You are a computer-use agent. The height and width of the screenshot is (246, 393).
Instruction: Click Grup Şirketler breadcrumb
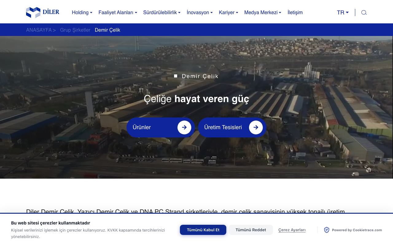[75, 30]
